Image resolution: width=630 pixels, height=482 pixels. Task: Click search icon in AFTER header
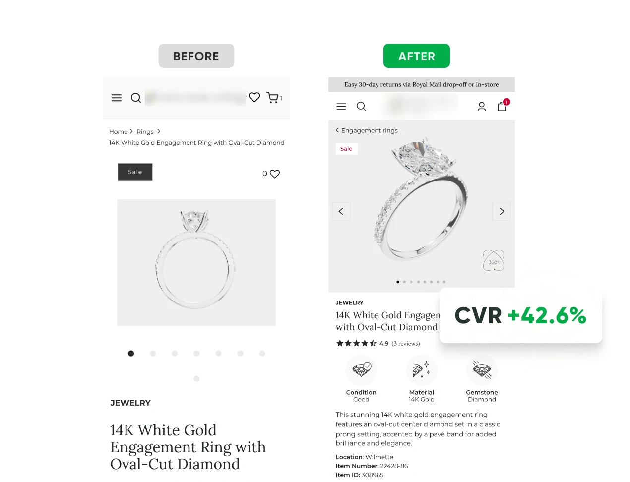tap(362, 106)
